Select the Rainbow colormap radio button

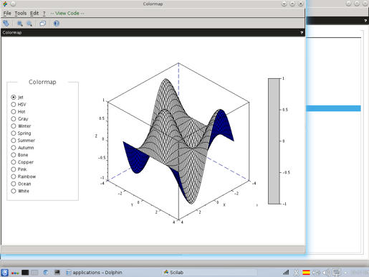tap(14, 177)
